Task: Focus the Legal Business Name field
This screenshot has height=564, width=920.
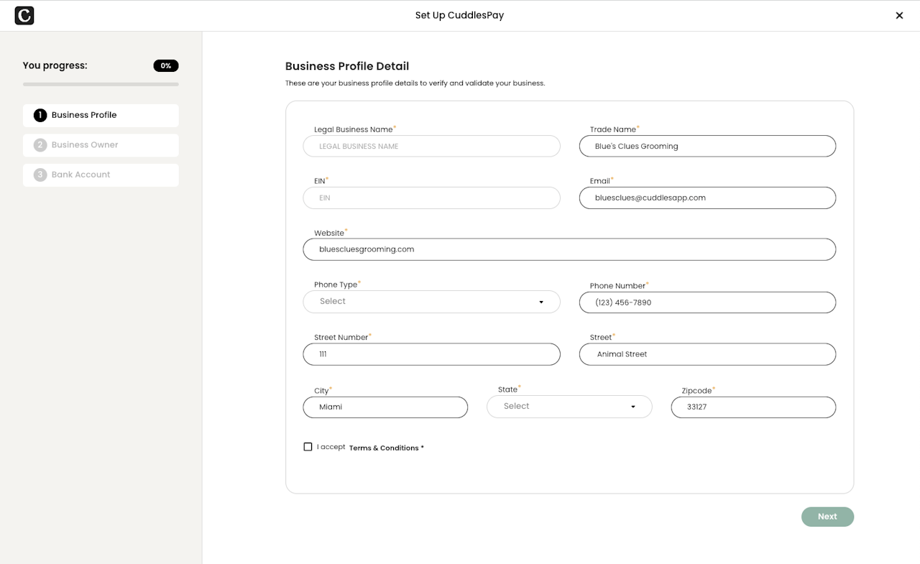Action: coord(431,147)
